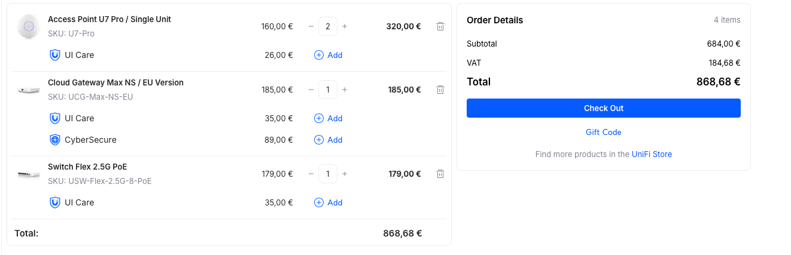The width and height of the screenshot is (791, 255).
Task: Click Cloud Gateway Max NS quantity field
Action: [x=328, y=90]
